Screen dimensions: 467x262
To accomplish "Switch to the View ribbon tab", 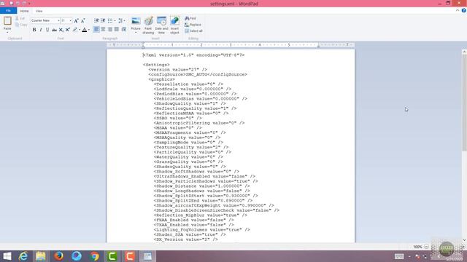I will (39, 11).
